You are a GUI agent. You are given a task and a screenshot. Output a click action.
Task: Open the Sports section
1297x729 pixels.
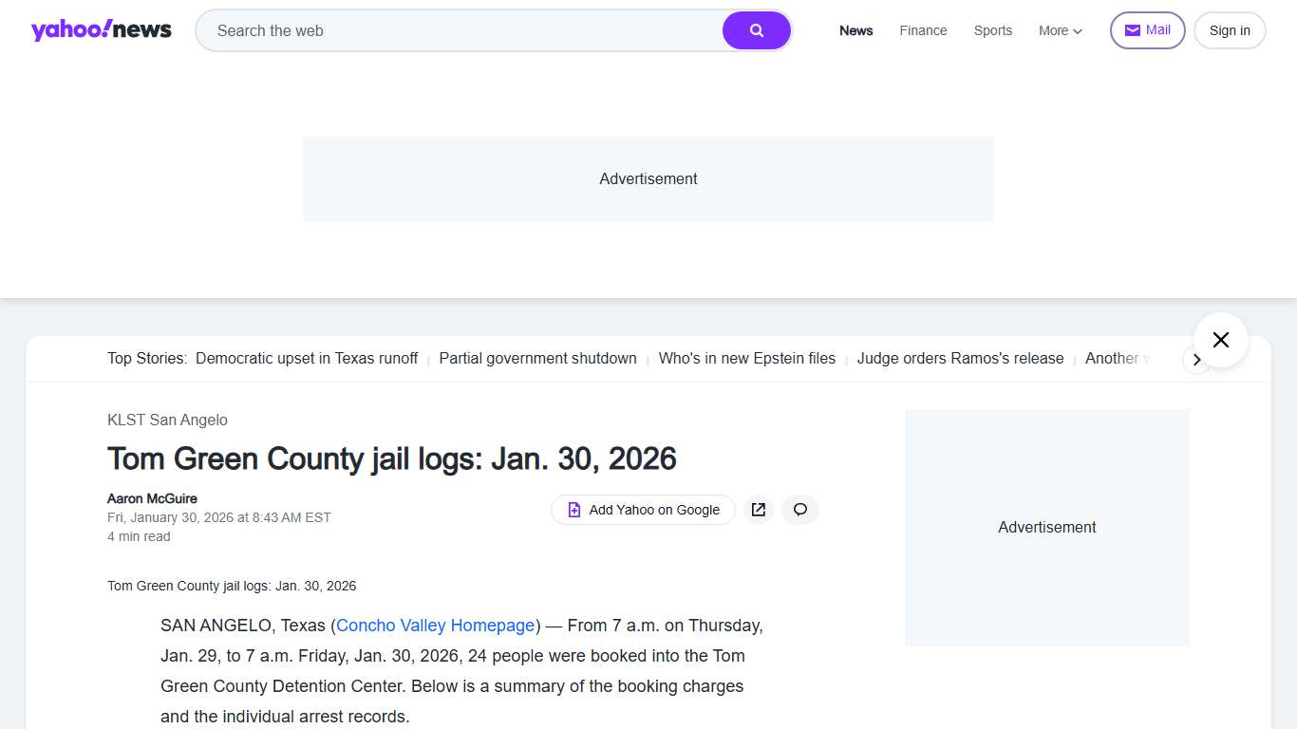tap(992, 30)
